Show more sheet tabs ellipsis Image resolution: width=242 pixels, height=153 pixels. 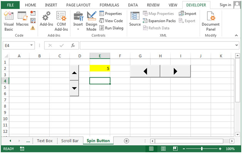pyautogui.click(x=28, y=141)
